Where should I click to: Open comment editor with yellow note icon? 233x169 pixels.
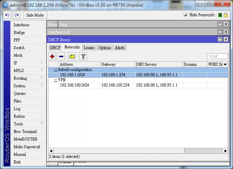pos(72,56)
